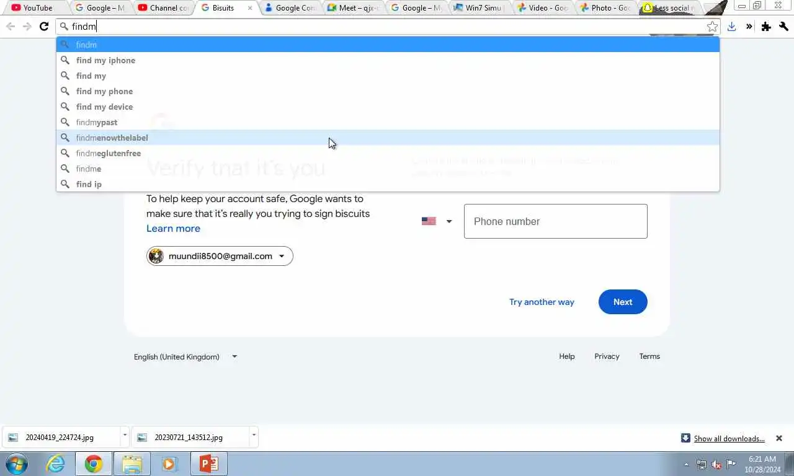Viewport: 794px width, 476px height.
Task: Select the 'find ip' suggestion
Action: click(x=388, y=184)
